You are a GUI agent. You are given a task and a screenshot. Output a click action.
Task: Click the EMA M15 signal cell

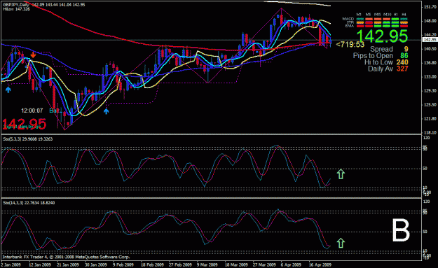pyautogui.click(x=378, y=26)
